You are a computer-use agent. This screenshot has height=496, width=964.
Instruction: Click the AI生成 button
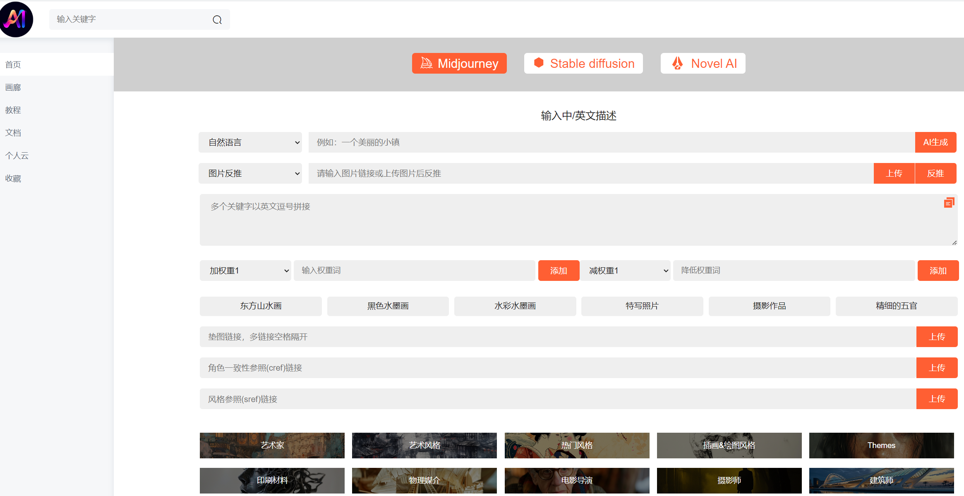[x=935, y=142]
